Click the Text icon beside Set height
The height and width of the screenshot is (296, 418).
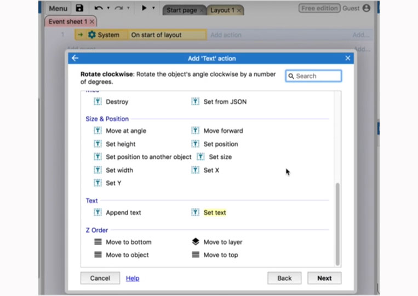coord(98,144)
